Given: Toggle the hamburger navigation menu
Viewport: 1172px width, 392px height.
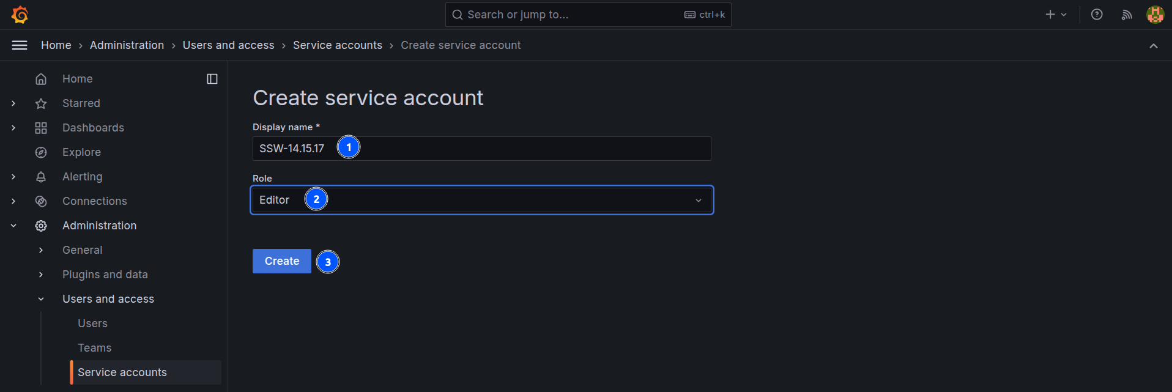Looking at the screenshot, I should (20, 45).
